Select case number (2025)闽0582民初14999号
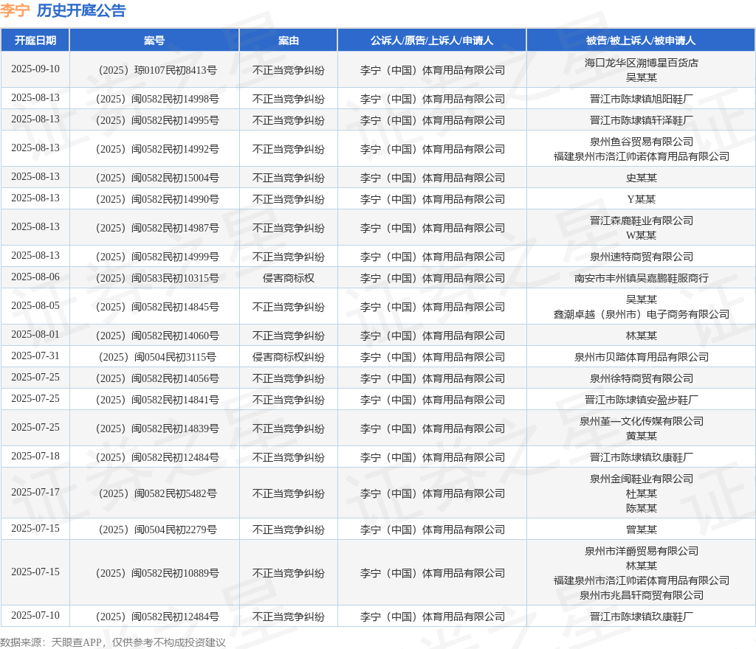The width and height of the screenshot is (756, 649). click(157, 257)
